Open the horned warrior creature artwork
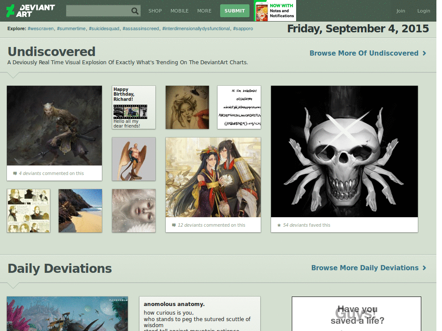Screen dimensions: 442x331 [54, 125]
